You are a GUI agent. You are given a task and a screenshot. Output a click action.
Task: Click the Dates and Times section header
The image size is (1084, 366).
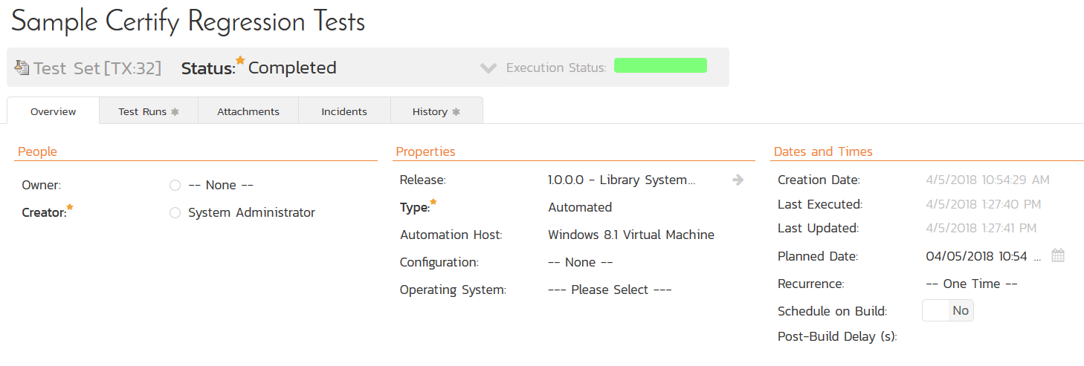pyautogui.click(x=823, y=151)
